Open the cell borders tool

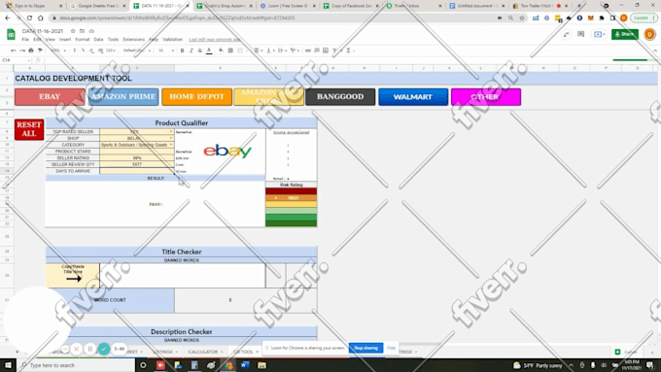click(x=230, y=51)
